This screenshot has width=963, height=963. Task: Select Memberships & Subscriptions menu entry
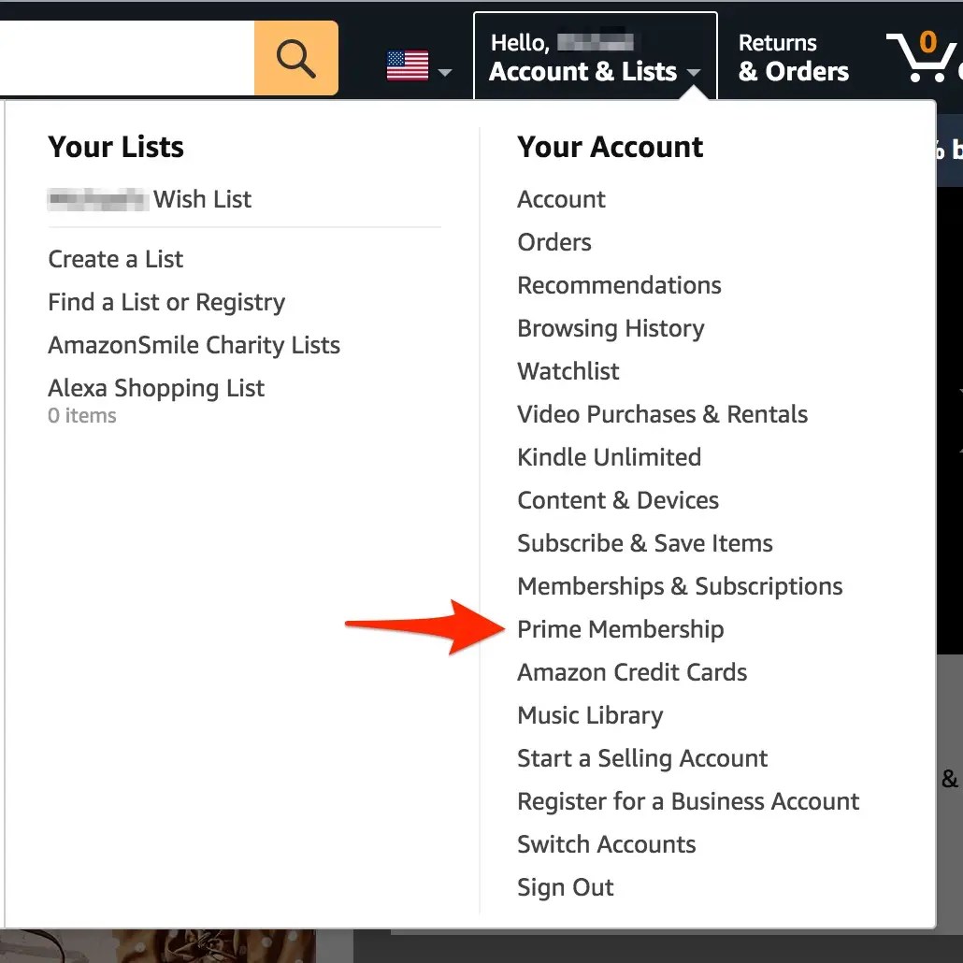(680, 586)
